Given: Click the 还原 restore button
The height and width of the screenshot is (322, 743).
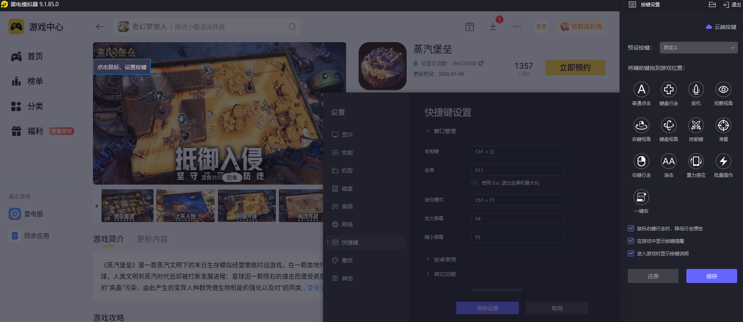Looking at the screenshot, I should click(x=653, y=276).
